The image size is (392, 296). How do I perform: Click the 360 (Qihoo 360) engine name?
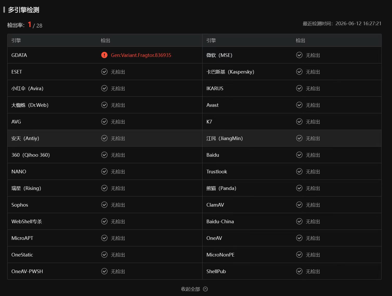[31, 155]
